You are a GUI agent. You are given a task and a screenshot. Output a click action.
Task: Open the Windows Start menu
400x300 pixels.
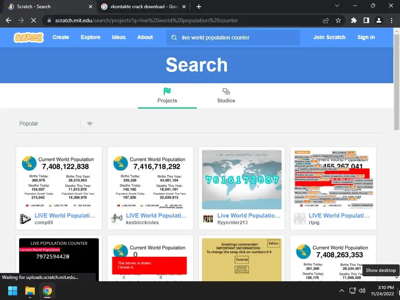tap(12, 291)
